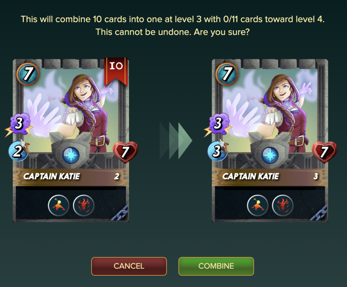This screenshot has height=287, width=347.
Task: Click the magic attack 3 icon on right card
Action: [x=218, y=124]
